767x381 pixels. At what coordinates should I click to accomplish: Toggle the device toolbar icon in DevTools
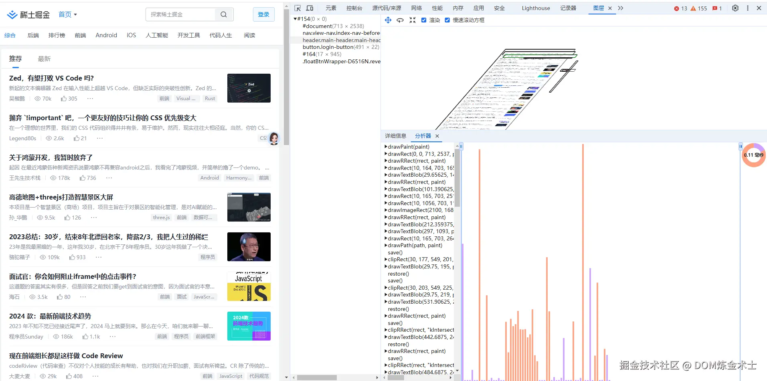[x=310, y=8]
